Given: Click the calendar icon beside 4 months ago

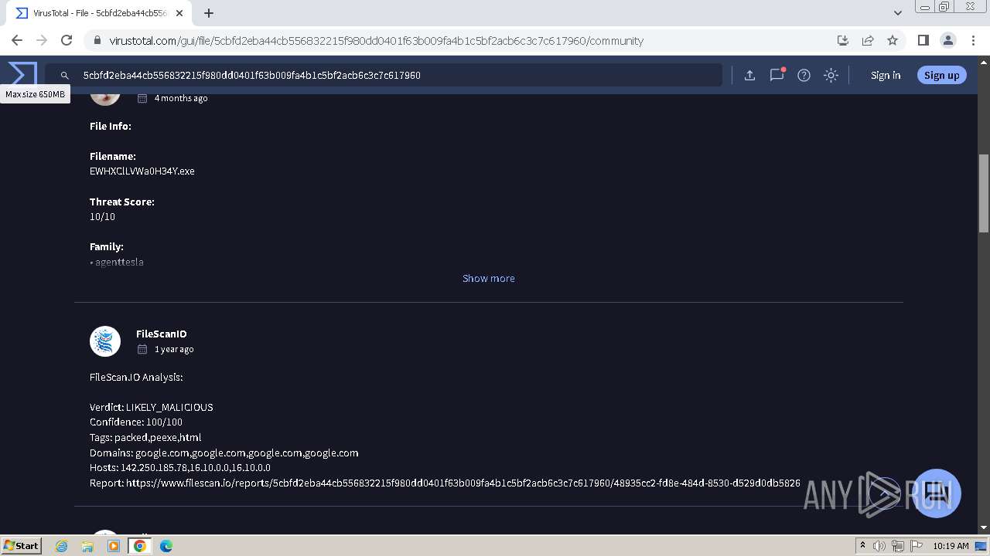Looking at the screenshot, I should 142,98.
